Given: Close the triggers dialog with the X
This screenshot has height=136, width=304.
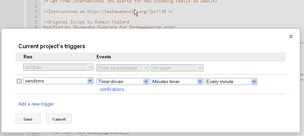Looking at the screenshot, I should click(291, 36).
